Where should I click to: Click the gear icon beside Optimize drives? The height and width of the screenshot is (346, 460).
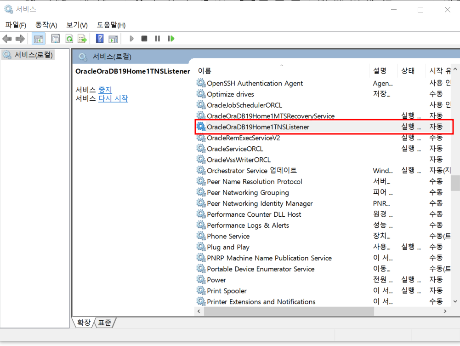201,94
